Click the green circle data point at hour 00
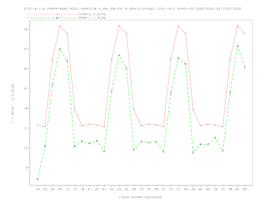 pos(38,179)
